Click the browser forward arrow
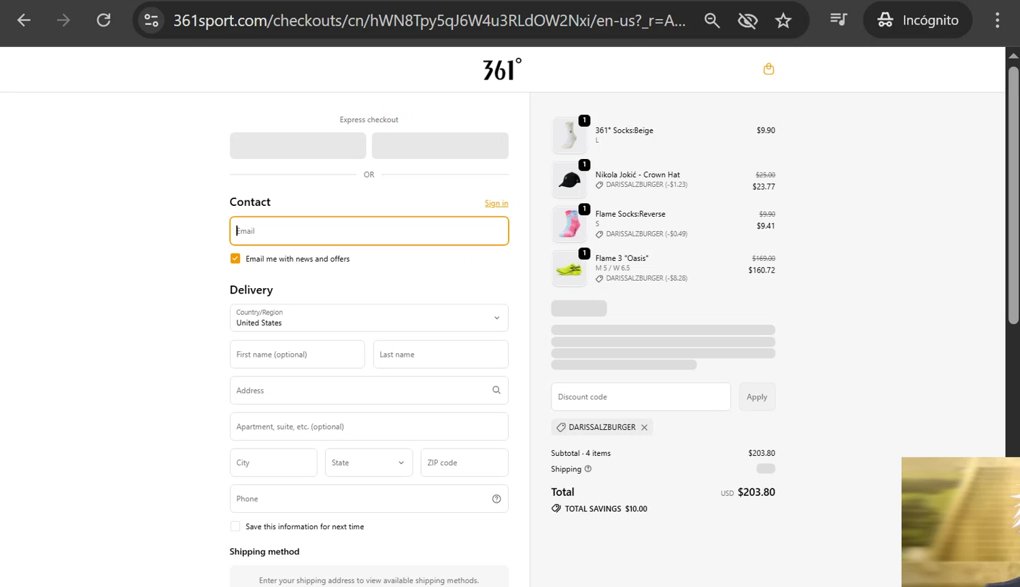 point(63,20)
